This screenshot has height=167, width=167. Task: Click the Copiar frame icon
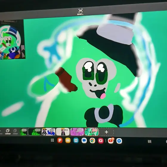[x=8, y=132]
